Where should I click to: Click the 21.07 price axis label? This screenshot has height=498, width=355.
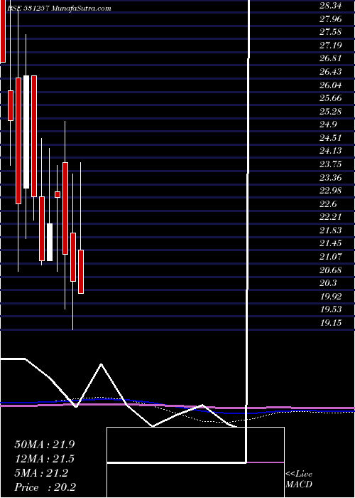(x=330, y=257)
